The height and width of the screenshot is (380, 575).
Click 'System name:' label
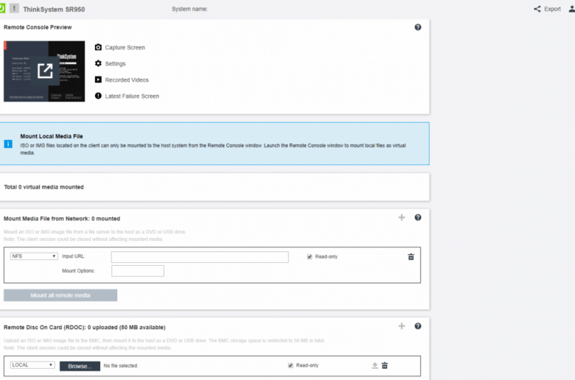(189, 9)
